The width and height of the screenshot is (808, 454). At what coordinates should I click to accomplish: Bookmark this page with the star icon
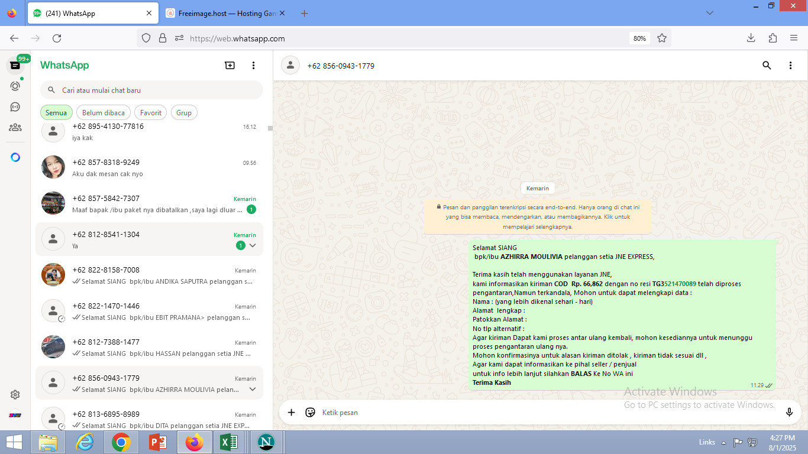[x=662, y=38]
